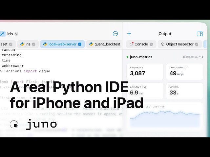Click the Throughput 49 req/s card
This screenshot has width=210, height=157.
pos(185,72)
